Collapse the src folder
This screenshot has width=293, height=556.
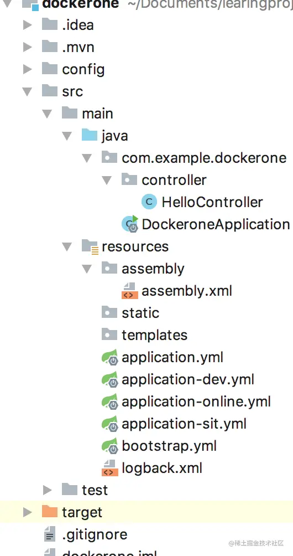27,91
